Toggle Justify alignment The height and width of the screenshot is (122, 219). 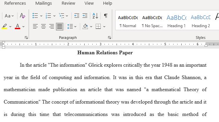[60, 26]
